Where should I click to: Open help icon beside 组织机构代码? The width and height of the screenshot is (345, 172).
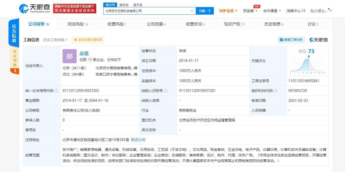click(x=276, y=91)
